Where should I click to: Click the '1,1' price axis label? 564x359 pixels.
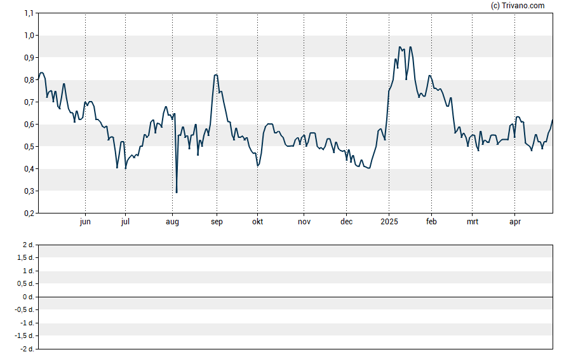(29, 13)
